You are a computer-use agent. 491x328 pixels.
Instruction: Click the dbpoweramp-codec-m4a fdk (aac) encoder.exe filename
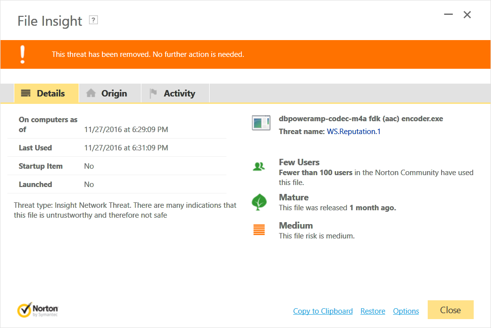click(361, 119)
